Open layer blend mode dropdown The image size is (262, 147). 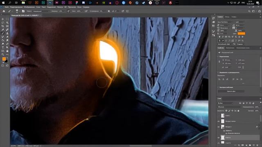tap(229, 107)
